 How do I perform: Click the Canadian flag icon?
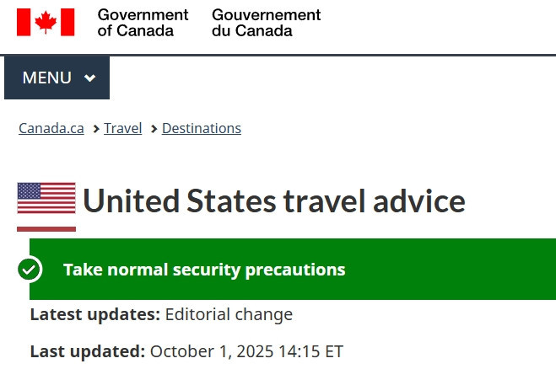tap(46, 23)
